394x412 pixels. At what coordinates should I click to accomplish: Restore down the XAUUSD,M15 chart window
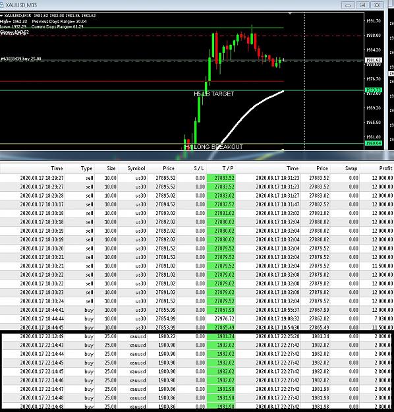[x=362, y=5]
